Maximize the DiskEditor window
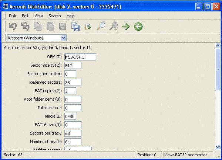The image size is (222, 160). (208, 7)
